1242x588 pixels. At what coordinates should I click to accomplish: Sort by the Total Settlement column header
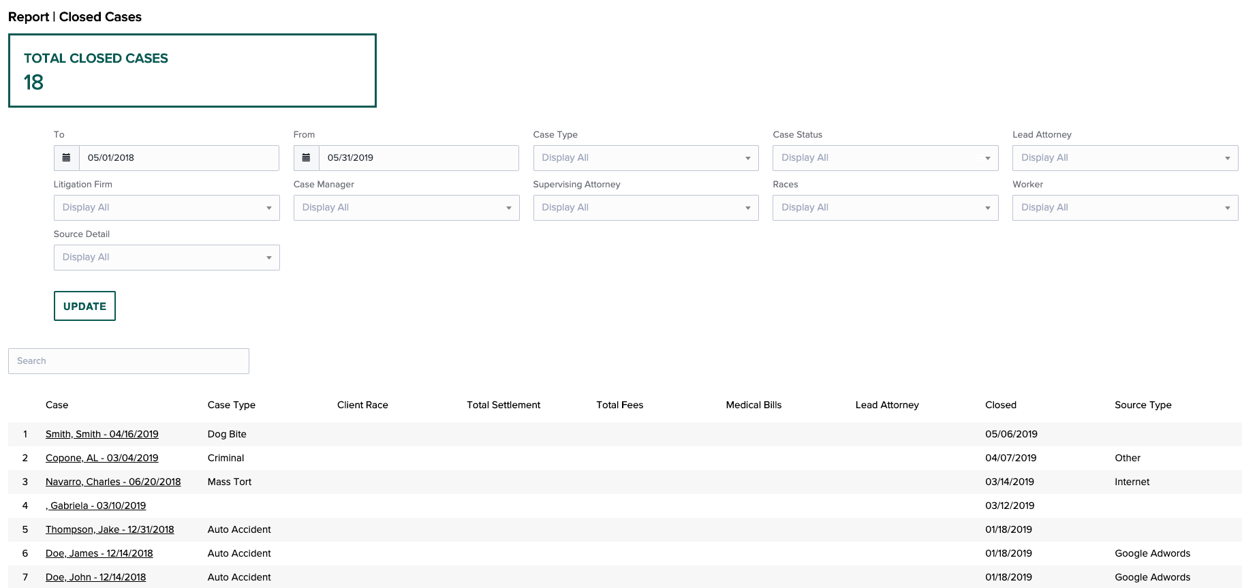[503, 405]
